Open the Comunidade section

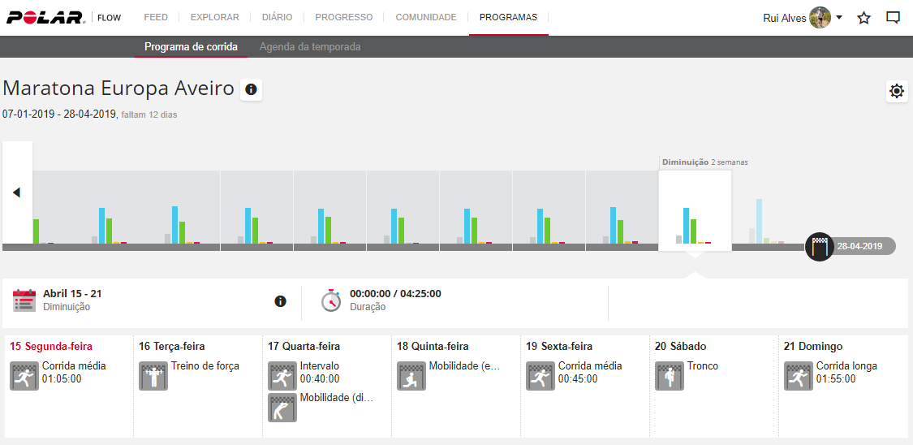click(426, 17)
